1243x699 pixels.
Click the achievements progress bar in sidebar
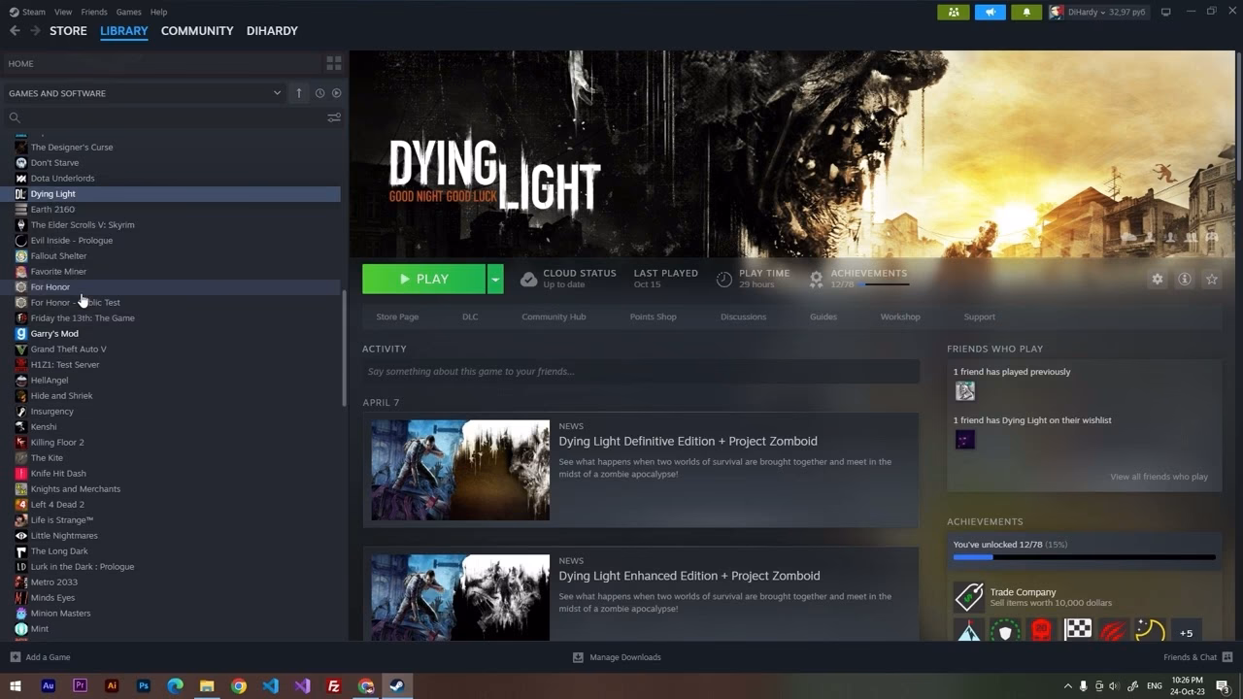(1084, 557)
